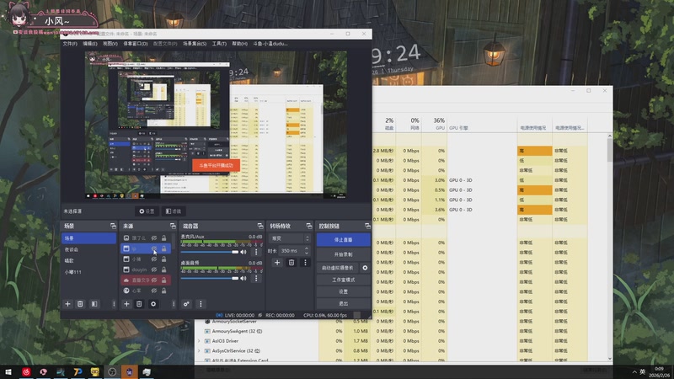Toggle lock on the 小猪 source
Viewport: 674px width, 379px height.
(163, 259)
